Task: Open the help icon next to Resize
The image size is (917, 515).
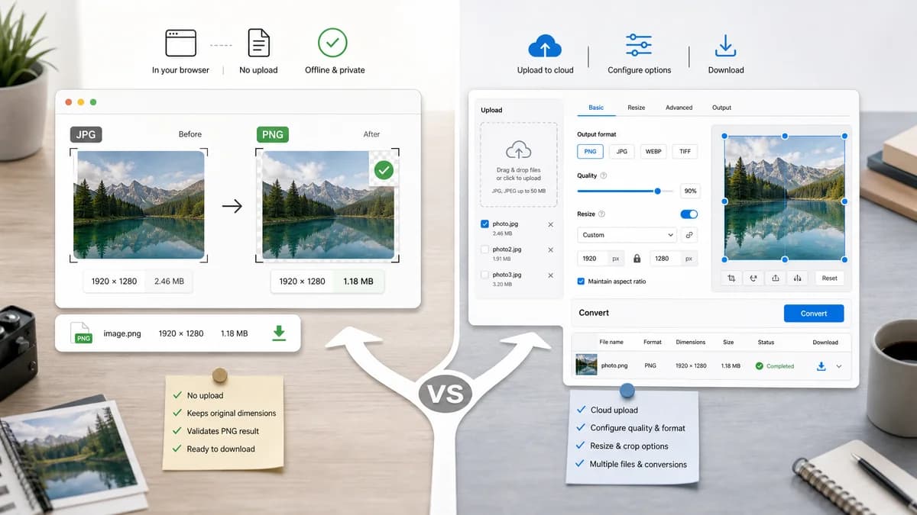Action: coord(601,214)
